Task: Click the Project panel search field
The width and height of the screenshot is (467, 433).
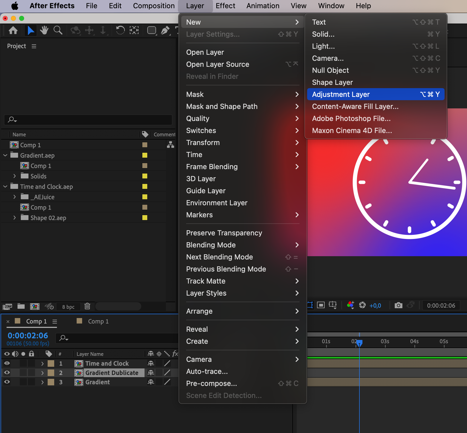Action: 88,120
